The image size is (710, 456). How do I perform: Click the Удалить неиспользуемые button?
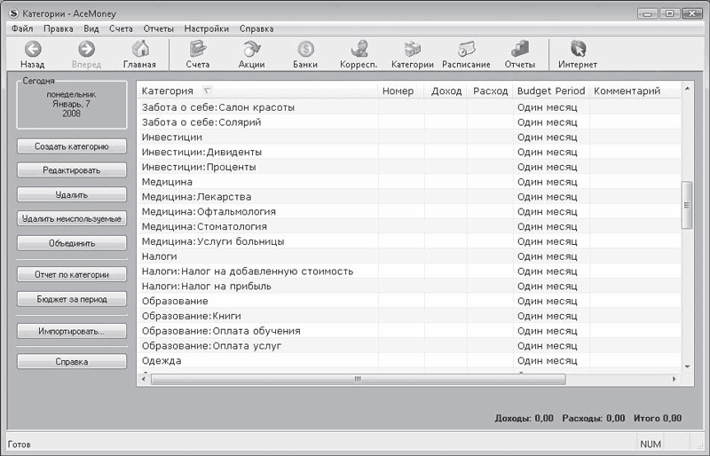pos(72,219)
